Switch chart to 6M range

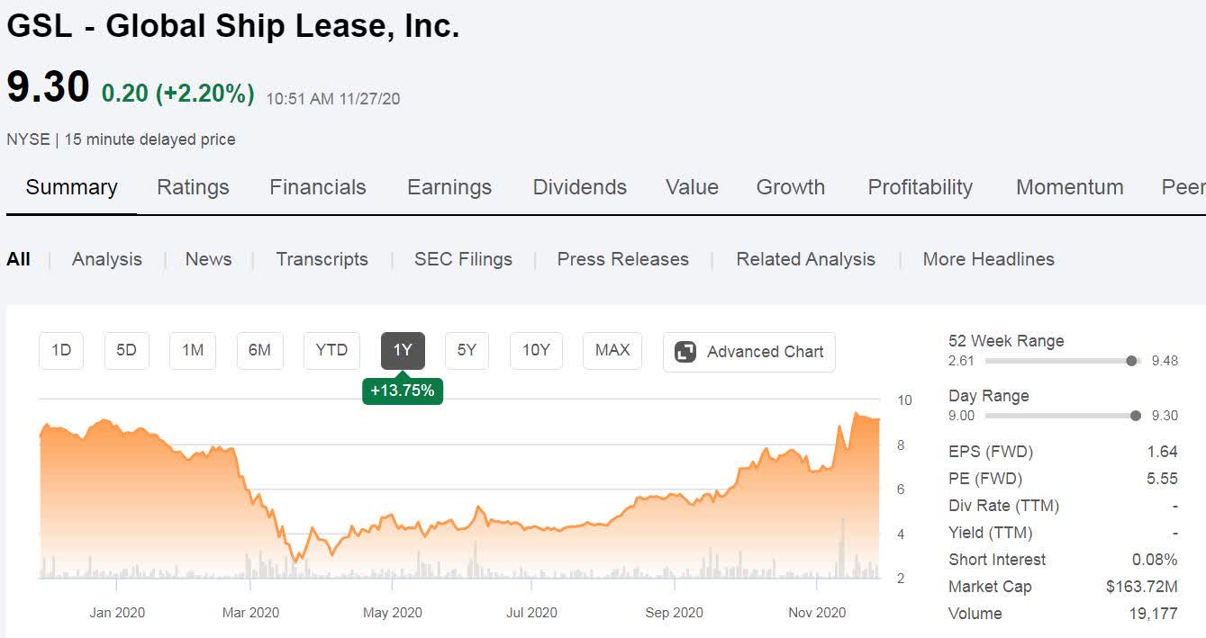259,350
